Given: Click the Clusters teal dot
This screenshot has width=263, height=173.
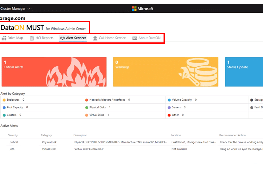Looking at the screenshot, I should point(4,115).
